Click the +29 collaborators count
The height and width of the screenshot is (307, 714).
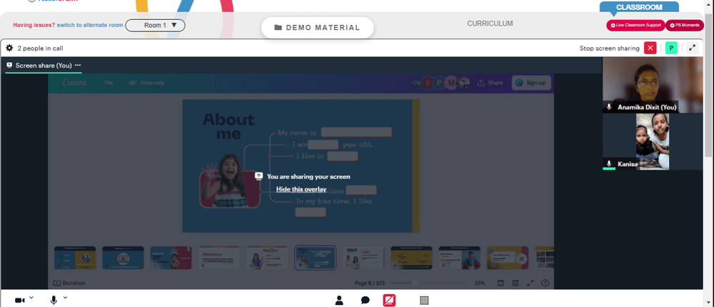[x=416, y=83]
